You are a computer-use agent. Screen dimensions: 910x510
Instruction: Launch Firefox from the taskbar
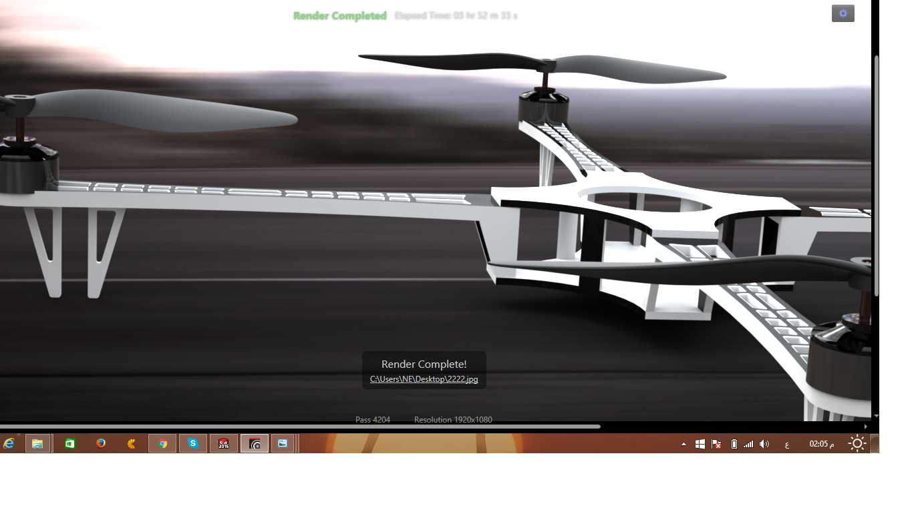pyautogui.click(x=101, y=443)
